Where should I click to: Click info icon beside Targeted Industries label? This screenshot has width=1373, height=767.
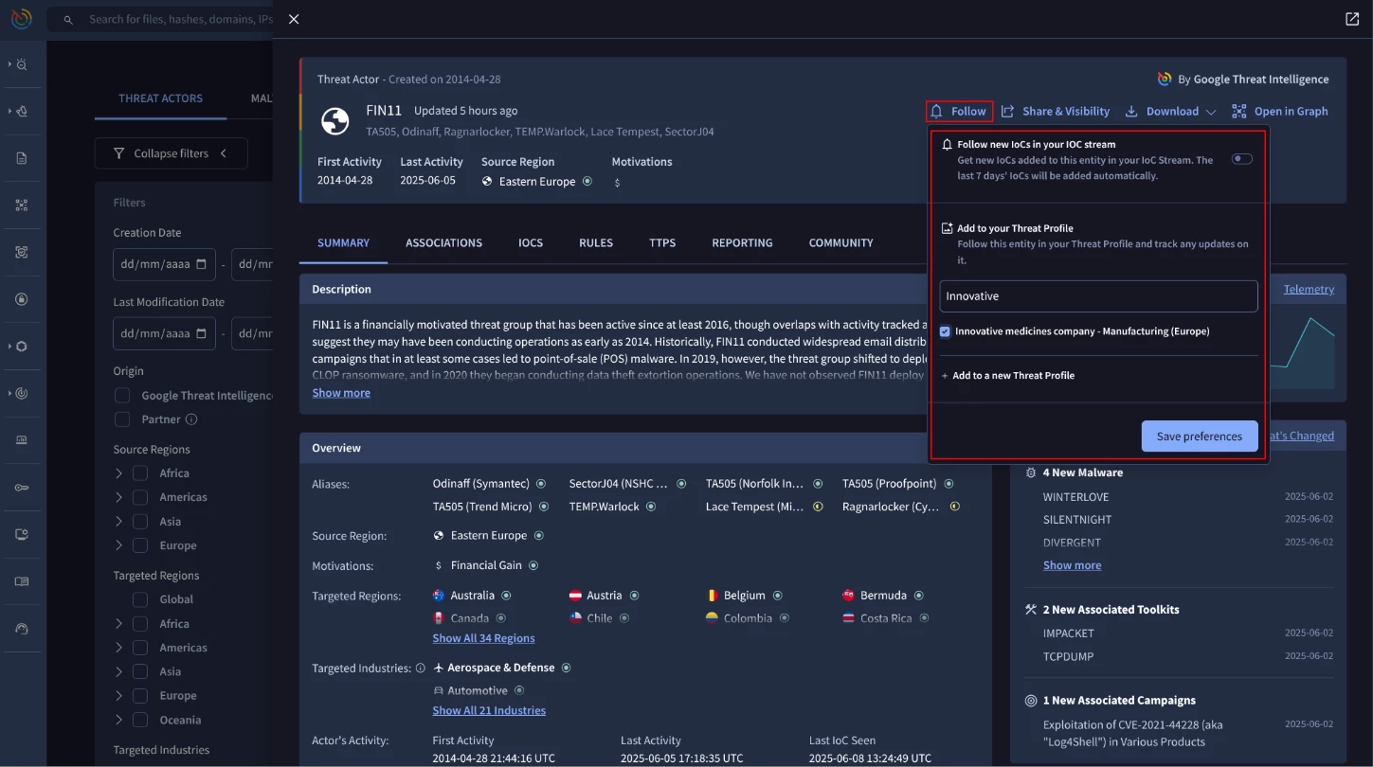(x=420, y=669)
